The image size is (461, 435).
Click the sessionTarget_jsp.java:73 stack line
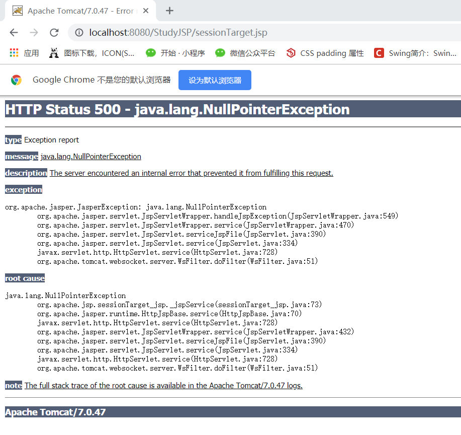179,305
